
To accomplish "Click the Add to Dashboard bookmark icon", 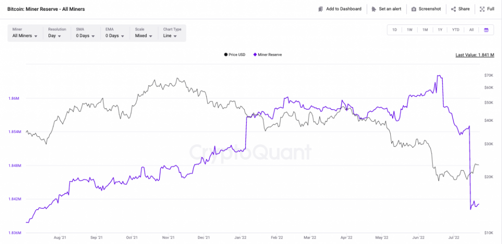I will [x=320, y=9].
